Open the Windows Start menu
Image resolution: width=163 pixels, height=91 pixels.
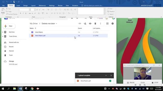click(3, 89)
